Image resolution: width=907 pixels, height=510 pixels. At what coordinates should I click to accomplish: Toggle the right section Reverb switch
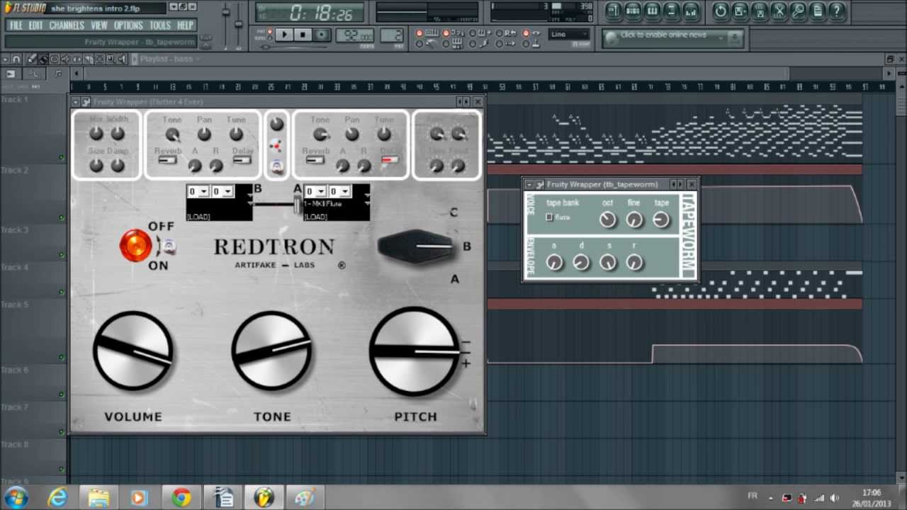coord(315,160)
